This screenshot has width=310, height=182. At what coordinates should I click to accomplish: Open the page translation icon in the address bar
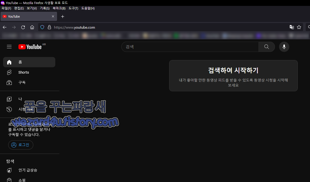tap(292, 27)
